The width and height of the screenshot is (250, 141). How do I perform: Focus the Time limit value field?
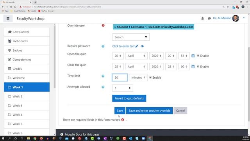coord(120,78)
